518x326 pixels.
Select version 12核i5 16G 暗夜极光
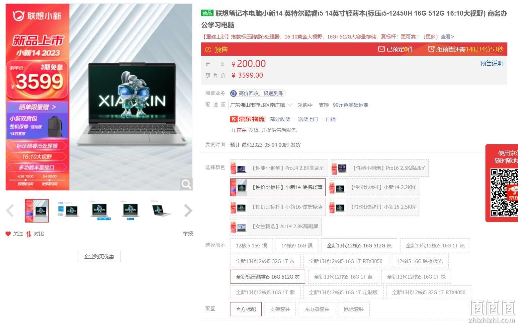[420, 261]
